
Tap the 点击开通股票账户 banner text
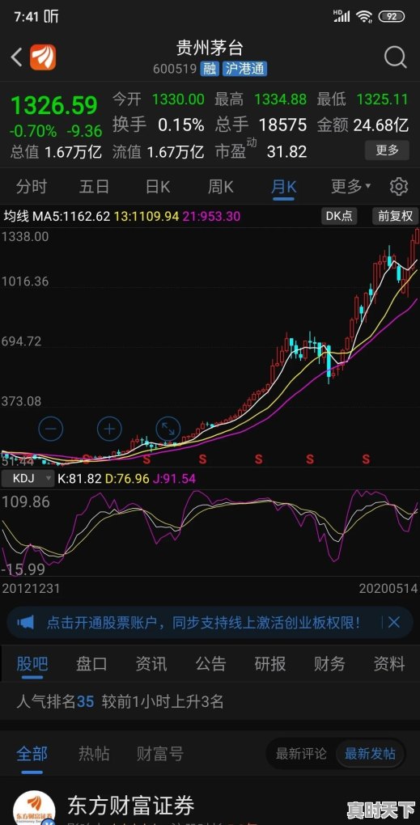point(204,623)
